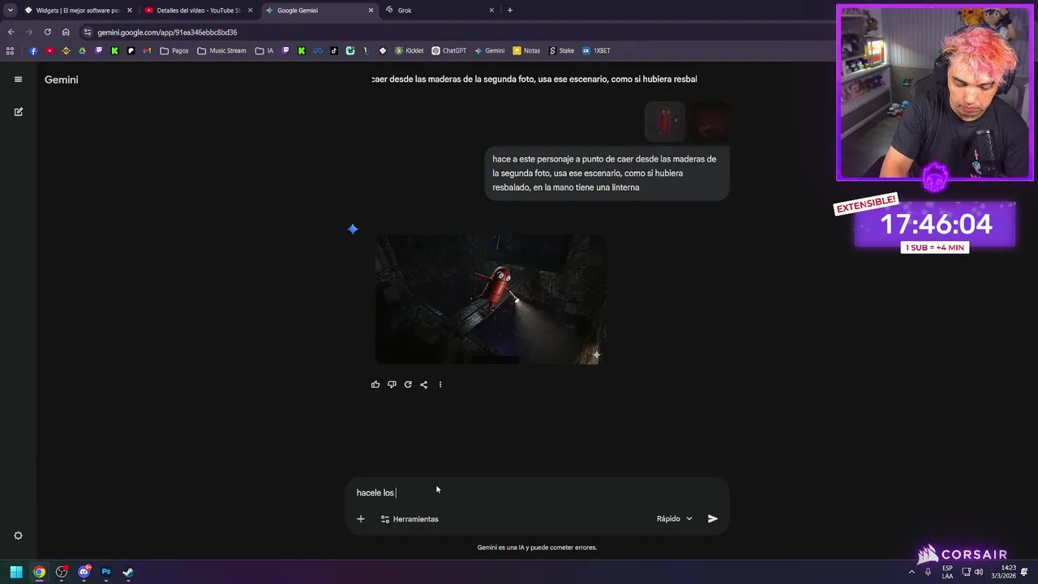Viewport: 1038px width, 584px height.
Task: Open the Facebook bookmark
Action: pos(33,50)
